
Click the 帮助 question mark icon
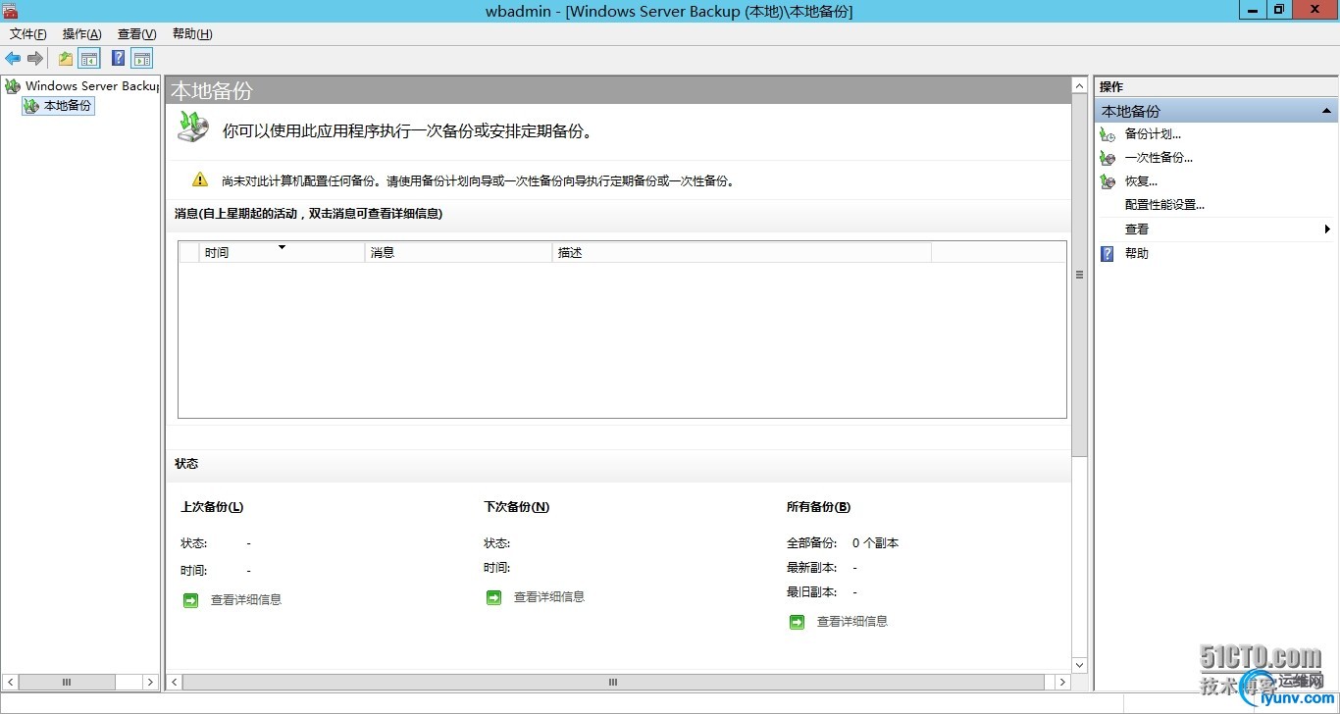1108,253
